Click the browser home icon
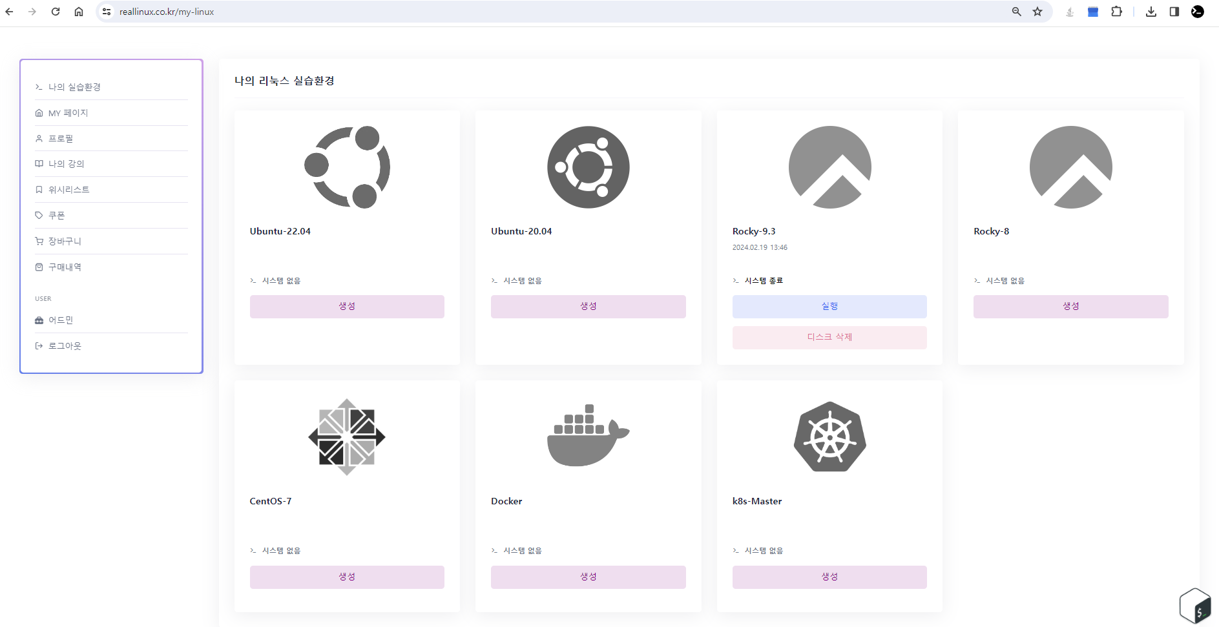The image size is (1219, 627). [x=79, y=12]
